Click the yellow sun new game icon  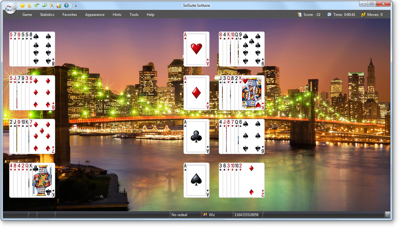(22, 6)
